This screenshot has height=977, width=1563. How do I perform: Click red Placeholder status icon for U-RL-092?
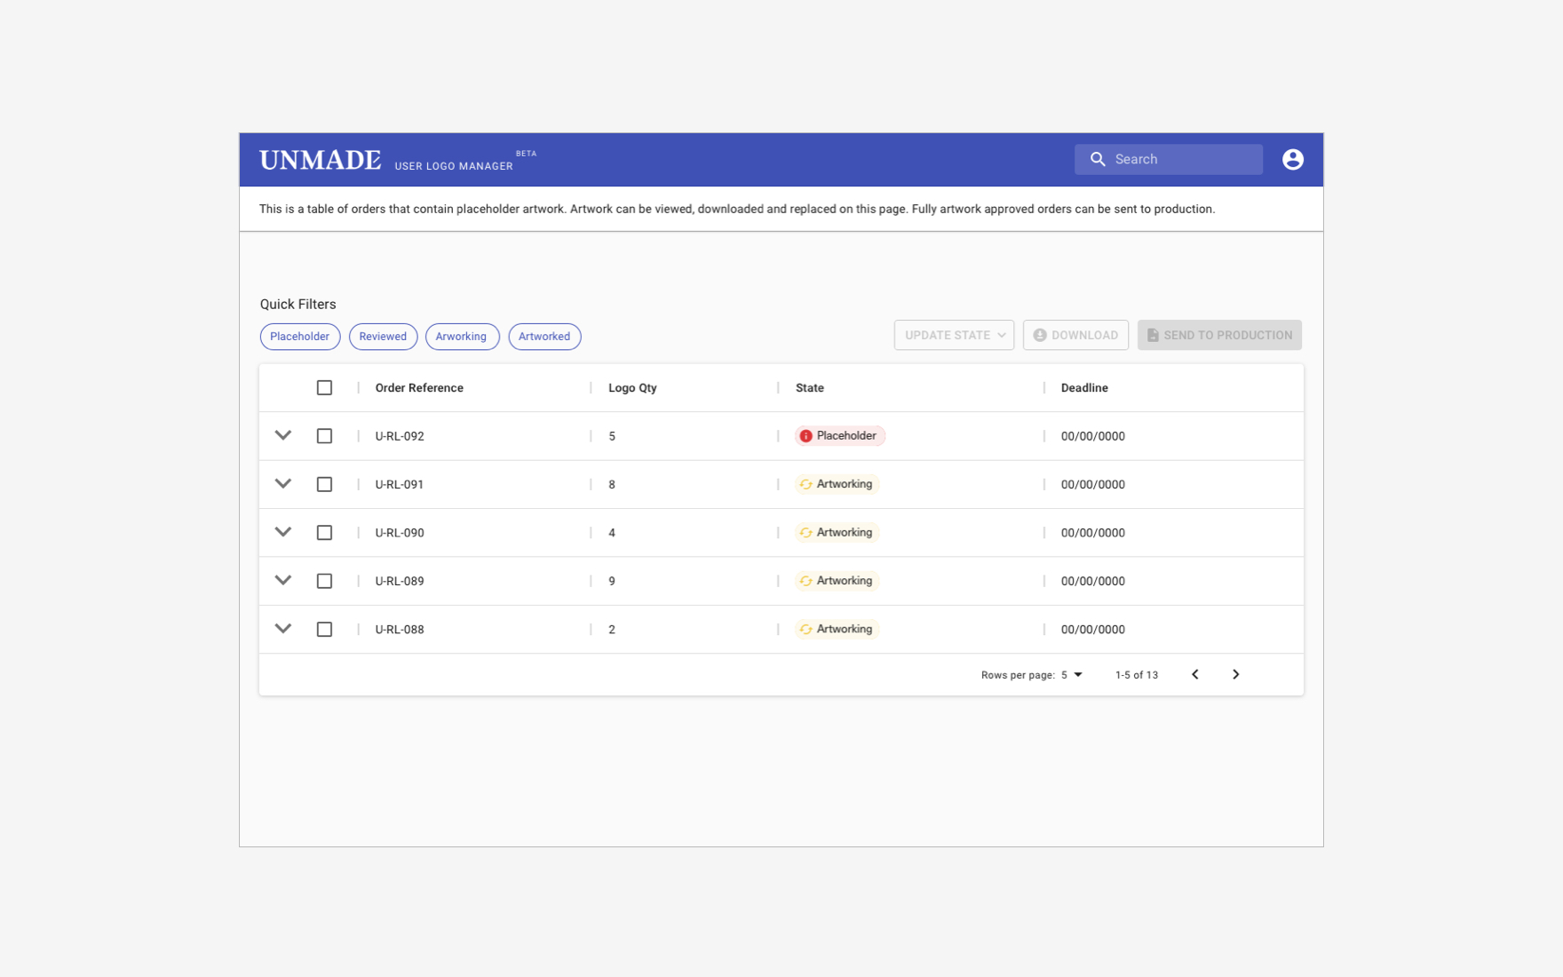(805, 436)
